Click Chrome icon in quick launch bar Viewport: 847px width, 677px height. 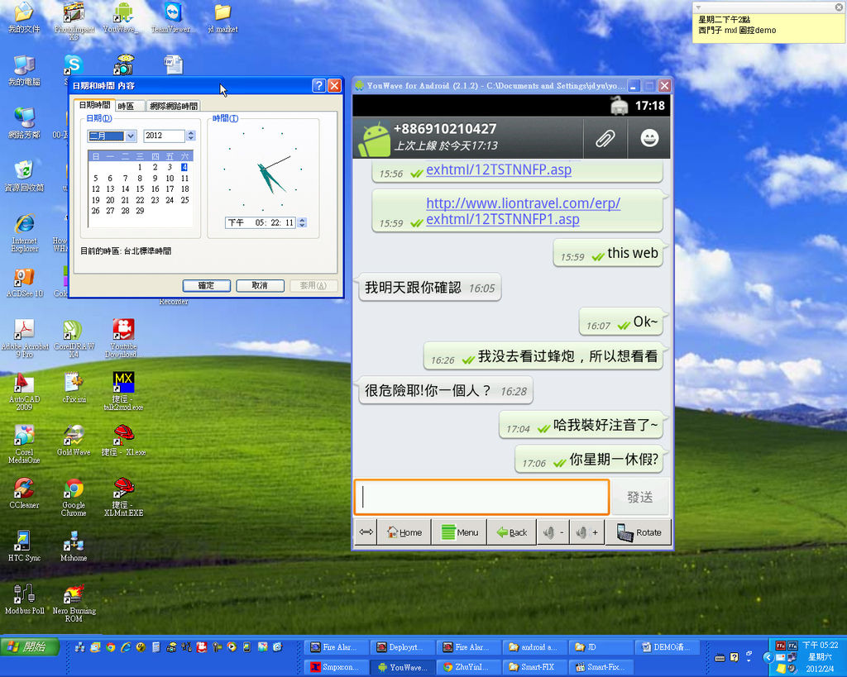(x=110, y=646)
